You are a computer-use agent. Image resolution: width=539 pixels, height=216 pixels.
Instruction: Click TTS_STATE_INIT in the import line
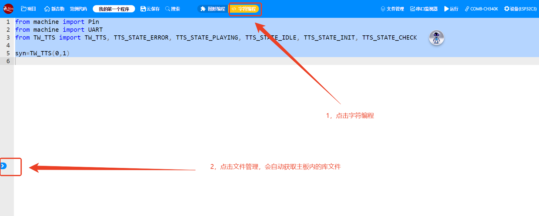click(329, 37)
